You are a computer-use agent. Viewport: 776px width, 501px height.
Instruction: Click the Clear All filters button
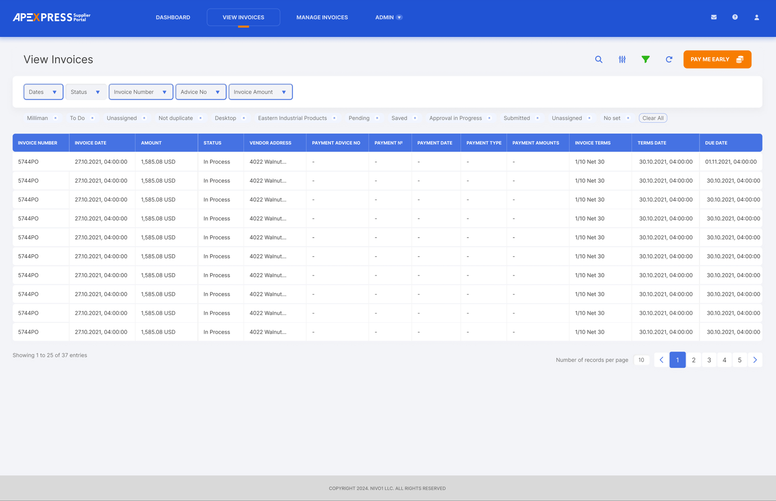tap(653, 118)
